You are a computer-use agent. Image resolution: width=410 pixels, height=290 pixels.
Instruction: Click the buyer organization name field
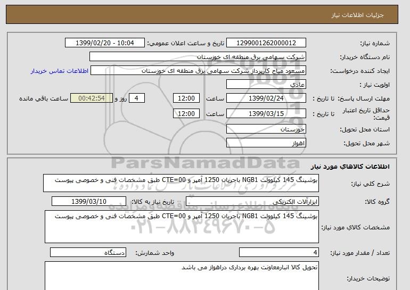coord(198,56)
